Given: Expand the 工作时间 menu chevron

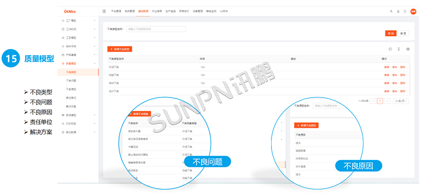Looking at the screenshot, I should [x=94, y=29].
